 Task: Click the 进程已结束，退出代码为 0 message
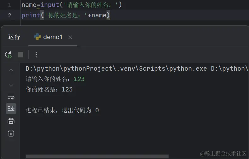(62, 110)
